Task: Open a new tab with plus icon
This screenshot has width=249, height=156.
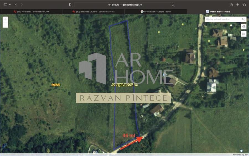Action: click(x=238, y=5)
